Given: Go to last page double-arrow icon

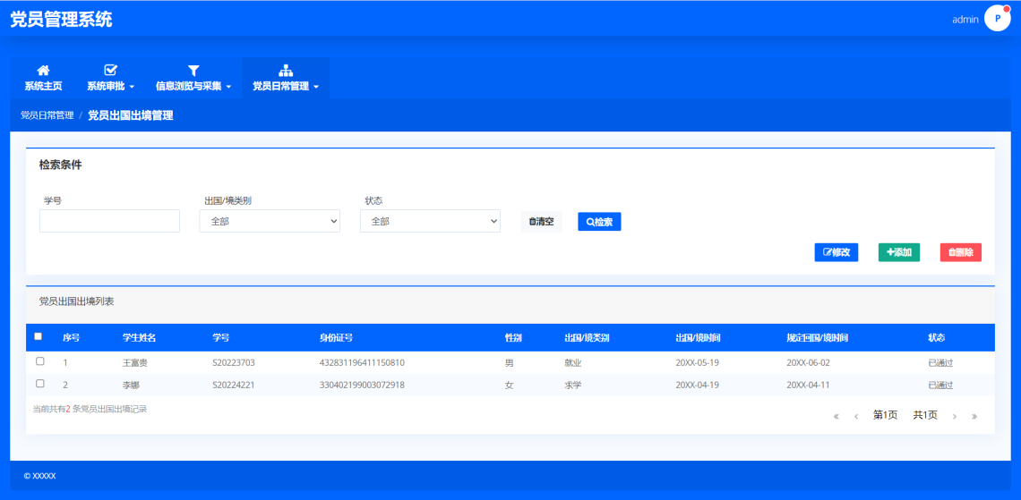Looking at the screenshot, I should point(974,416).
